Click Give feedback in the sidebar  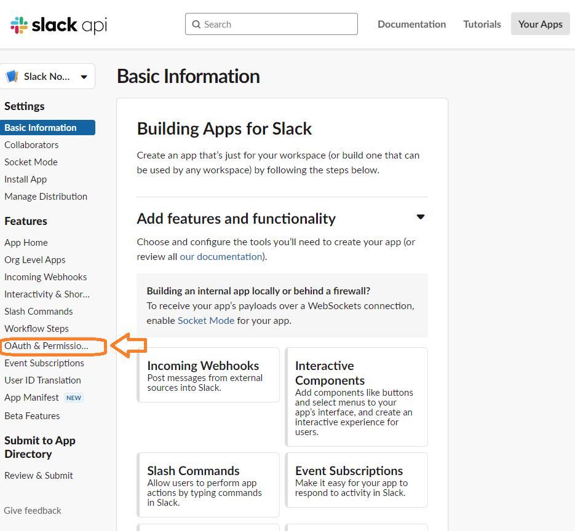coord(33,511)
